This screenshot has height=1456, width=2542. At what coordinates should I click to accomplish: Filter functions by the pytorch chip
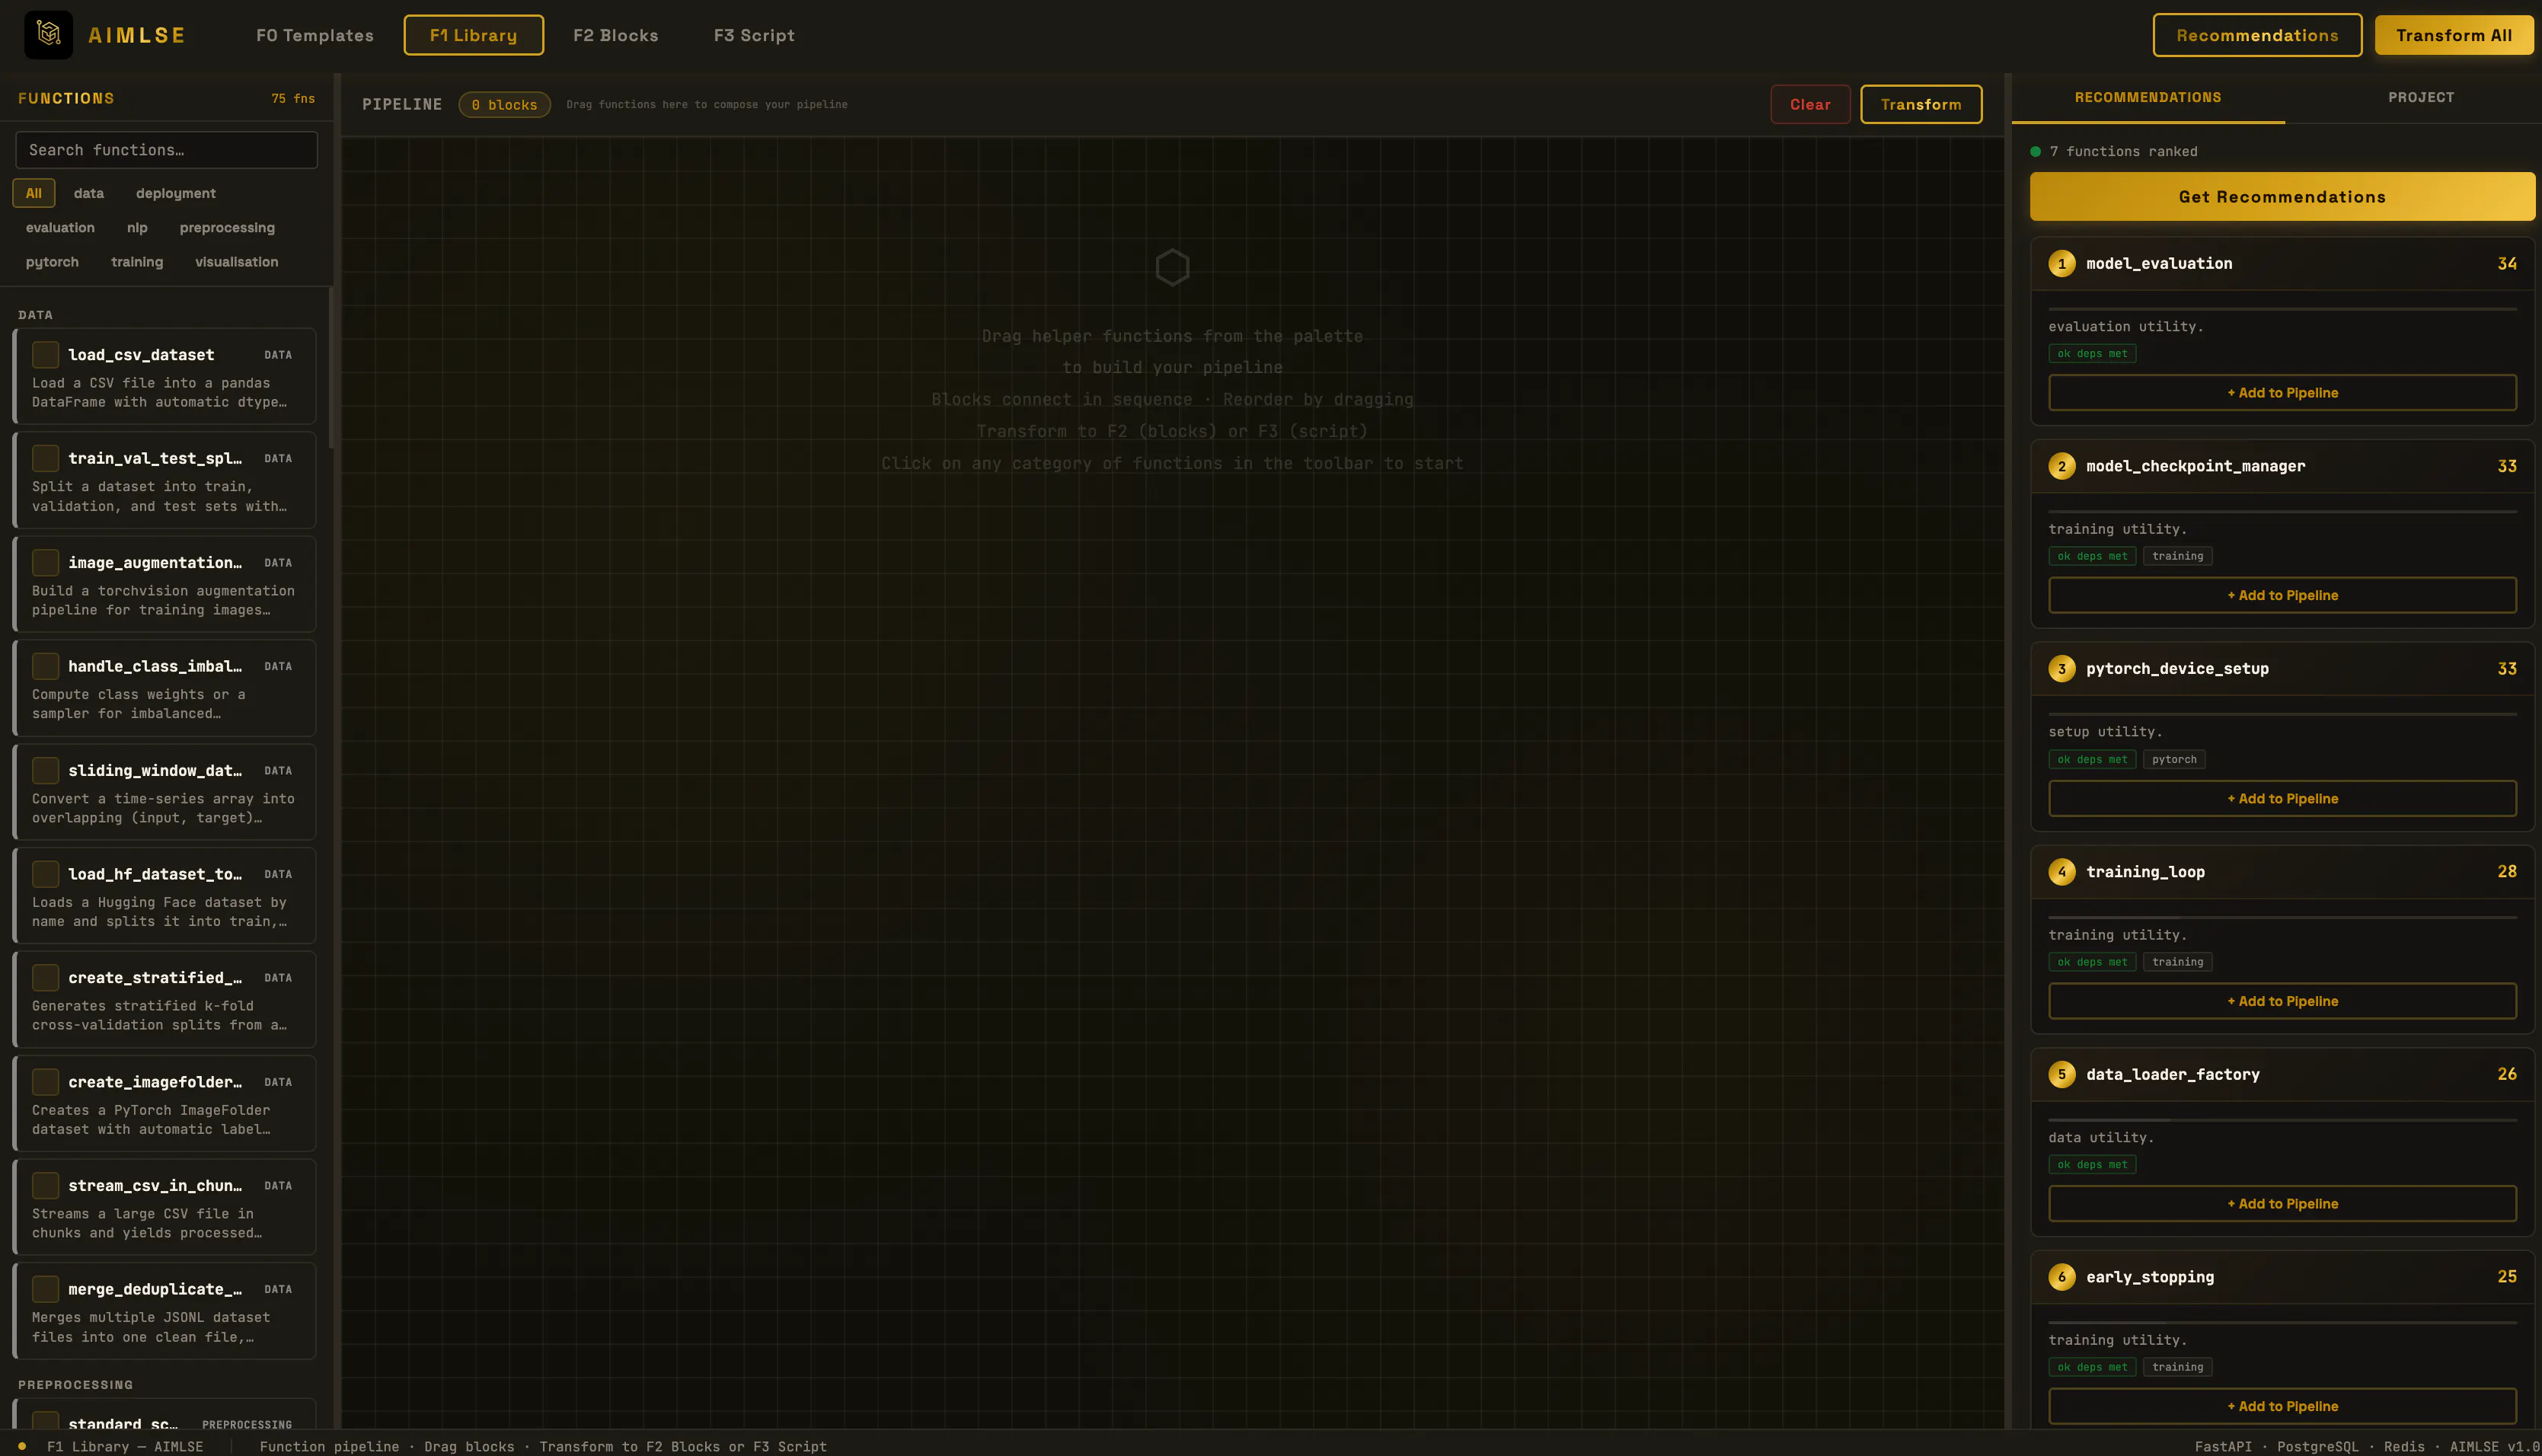52,261
